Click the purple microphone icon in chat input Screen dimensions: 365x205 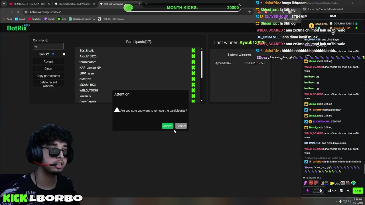click(x=307, y=190)
